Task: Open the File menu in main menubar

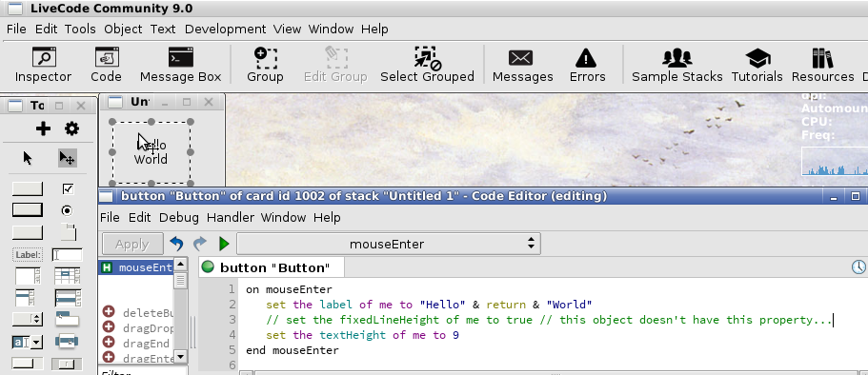Action: 16,29
